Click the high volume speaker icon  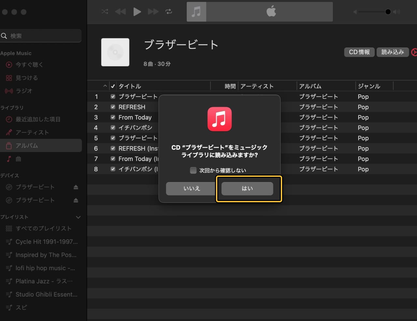(x=396, y=12)
